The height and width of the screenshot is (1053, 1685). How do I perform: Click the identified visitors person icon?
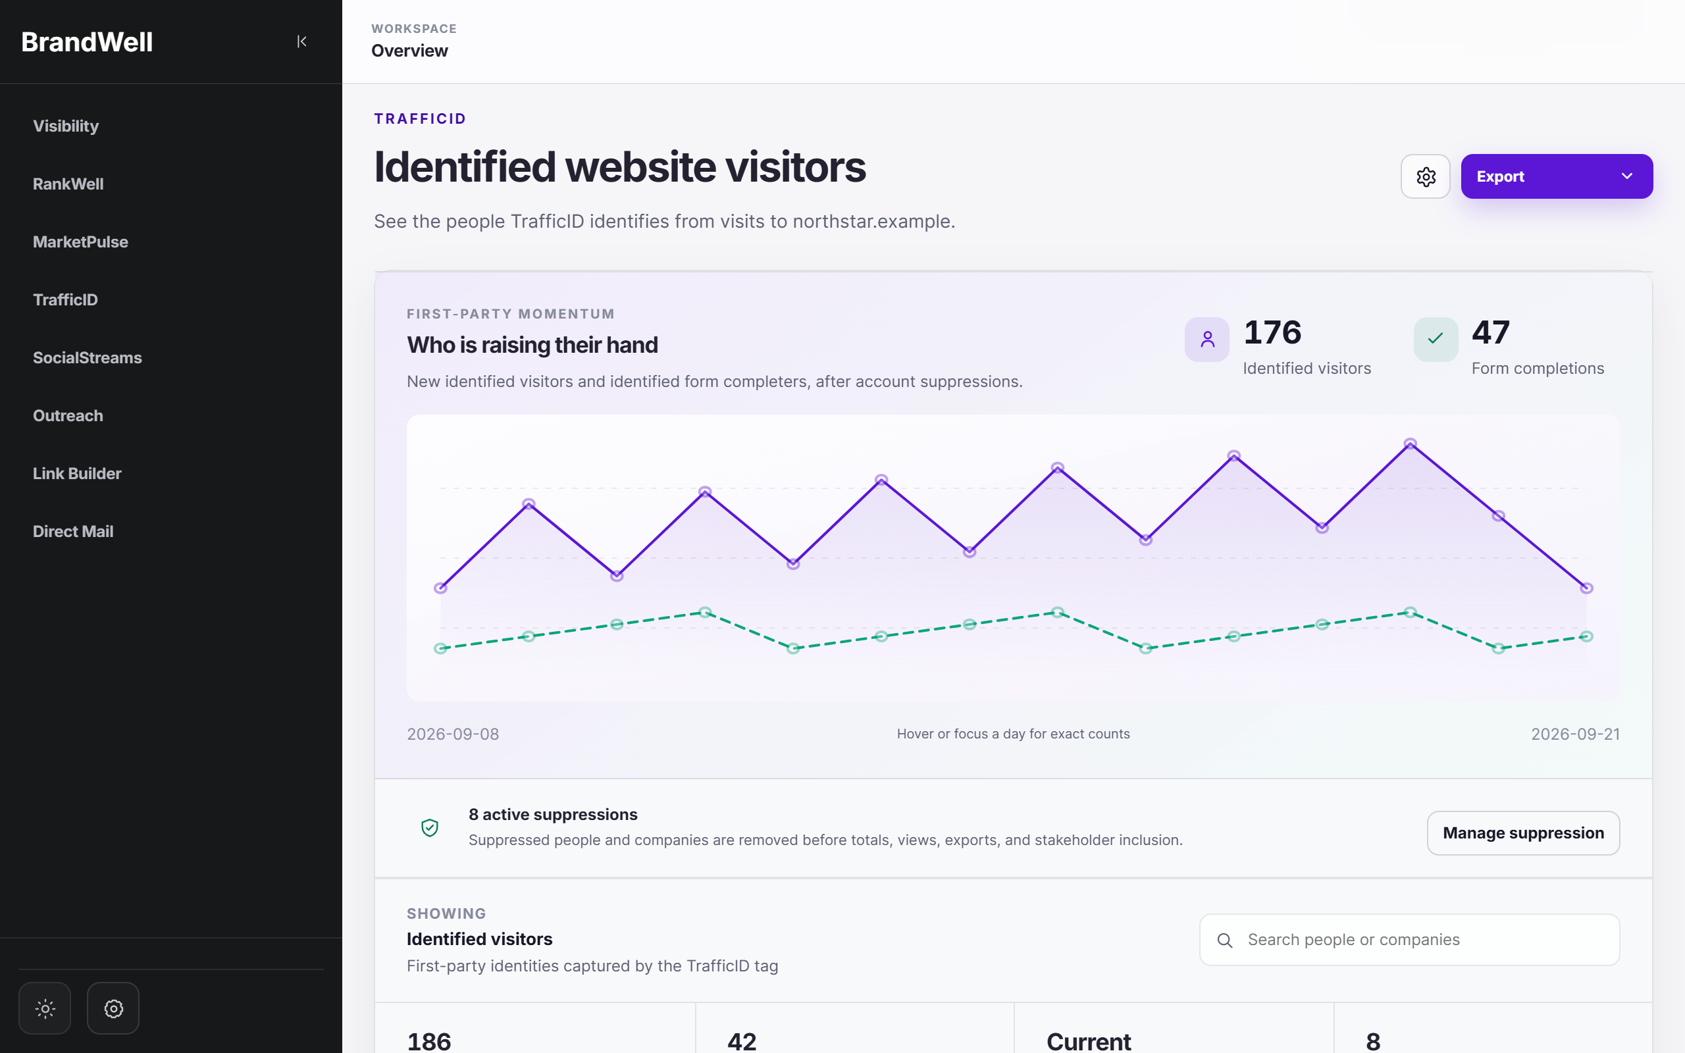click(x=1207, y=339)
